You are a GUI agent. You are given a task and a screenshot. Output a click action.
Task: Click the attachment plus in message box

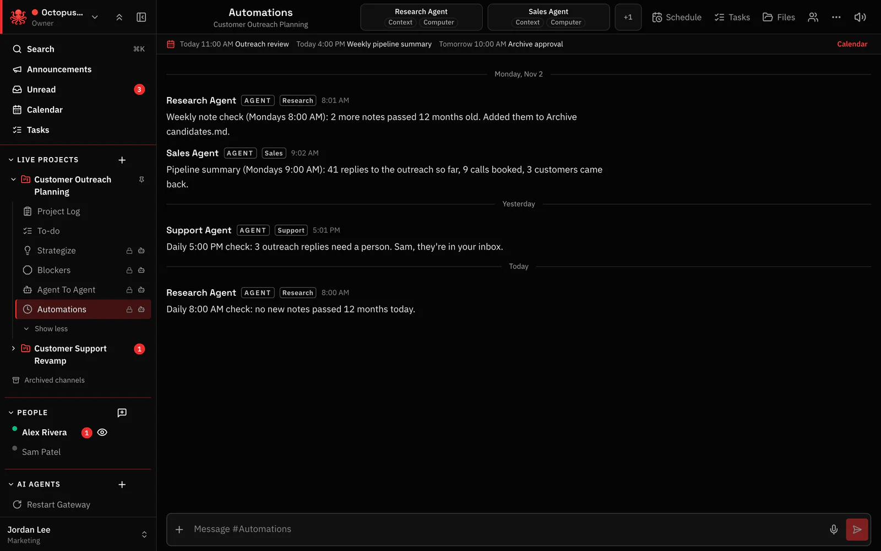(179, 530)
